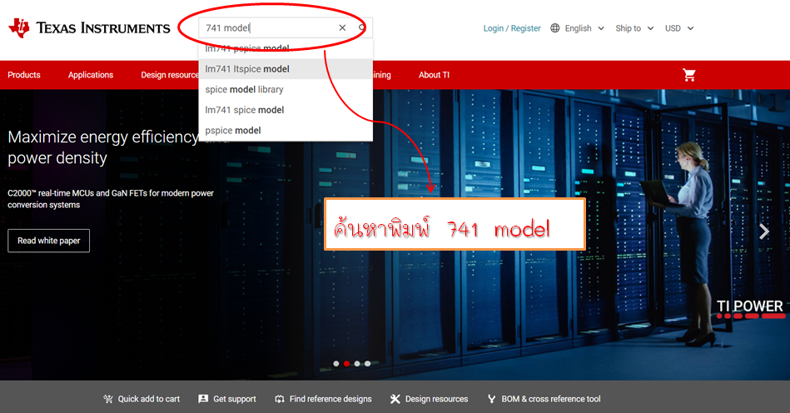This screenshot has height=413, width=790.
Task: Click BOM & cross reference tool link
Action: point(551,399)
